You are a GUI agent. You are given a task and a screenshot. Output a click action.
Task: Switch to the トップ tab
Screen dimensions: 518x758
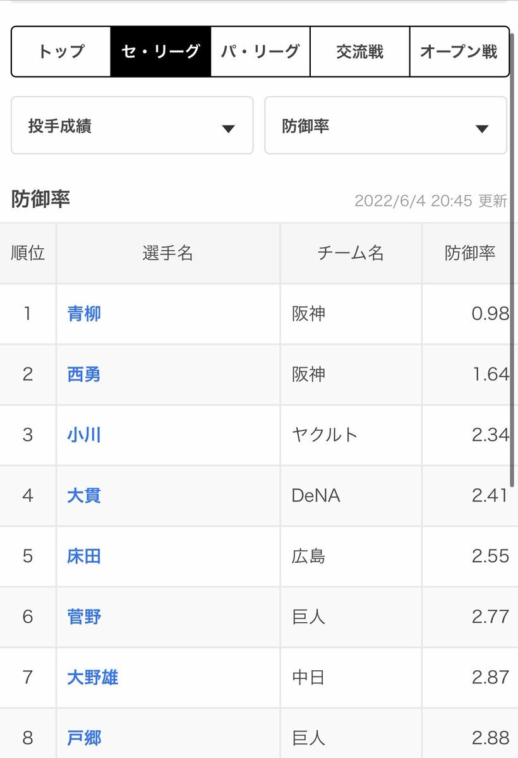click(61, 52)
